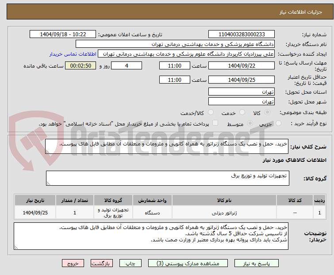The image size is (334, 275).
Task: Click the کد کالا column header
Action: pyautogui.click(x=295, y=200)
